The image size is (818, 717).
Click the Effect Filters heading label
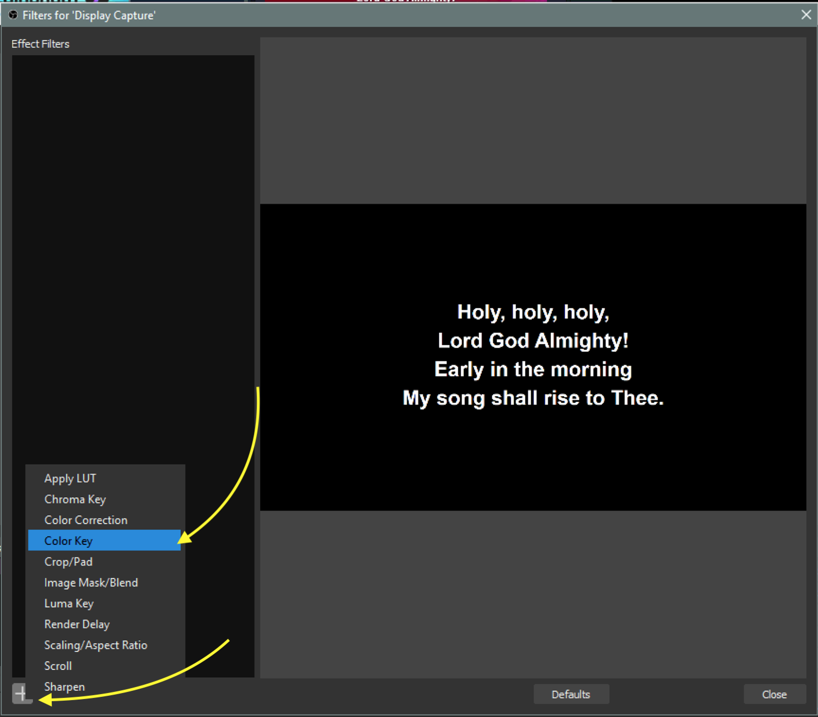click(41, 44)
